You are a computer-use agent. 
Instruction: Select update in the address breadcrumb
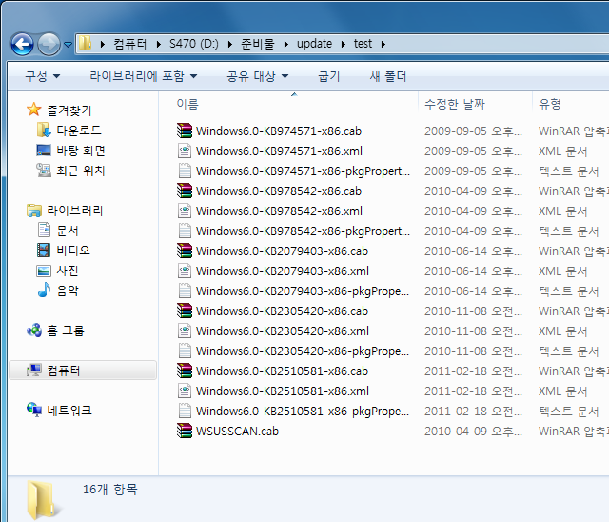314,44
